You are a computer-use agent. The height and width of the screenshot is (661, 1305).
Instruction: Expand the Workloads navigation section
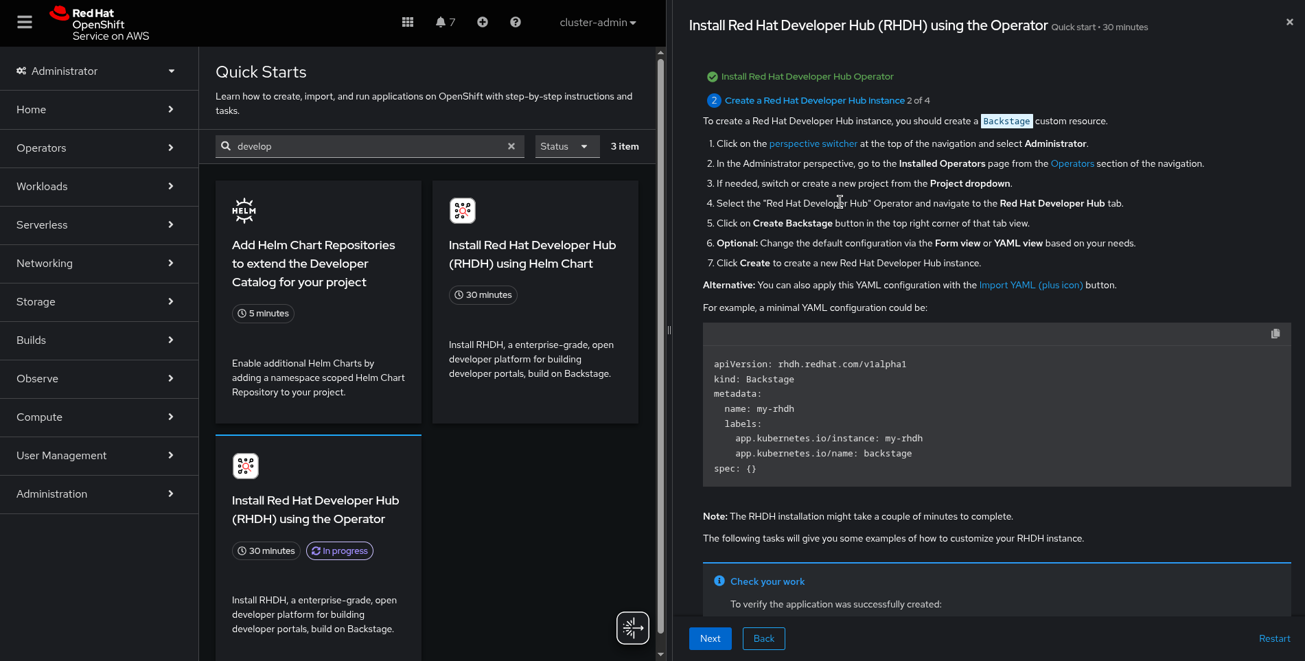[x=96, y=187]
